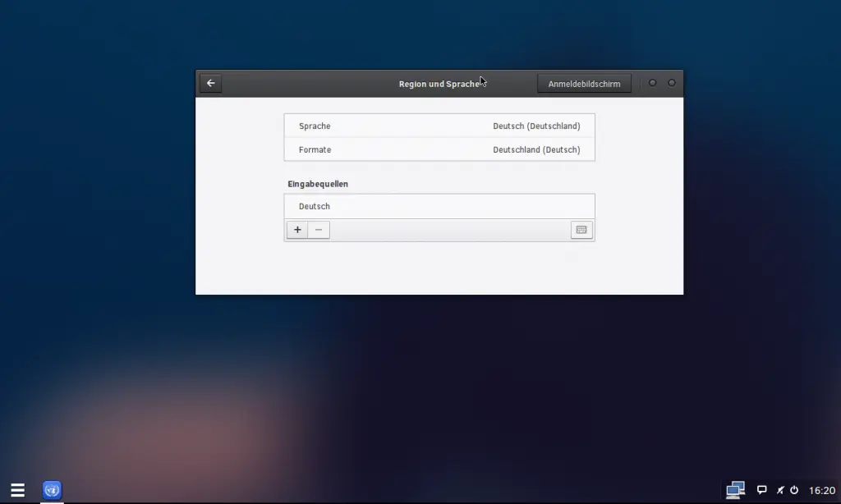Show keyboard layout preview for input source

pyautogui.click(x=581, y=230)
